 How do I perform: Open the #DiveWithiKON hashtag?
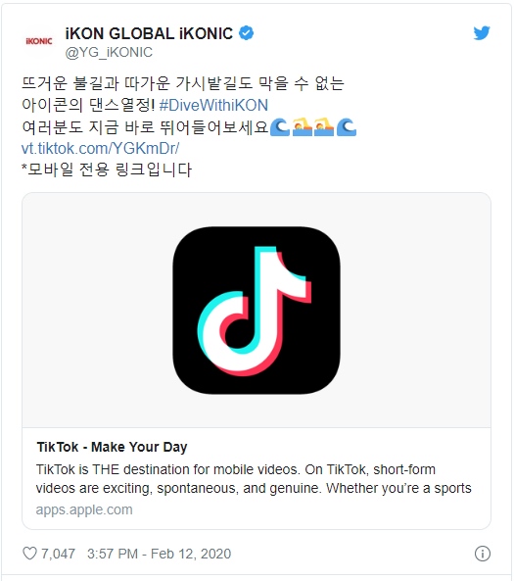point(213,105)
